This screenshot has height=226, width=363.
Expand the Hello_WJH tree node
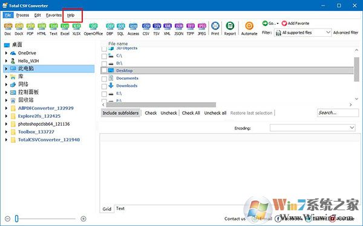click(6, 61)
